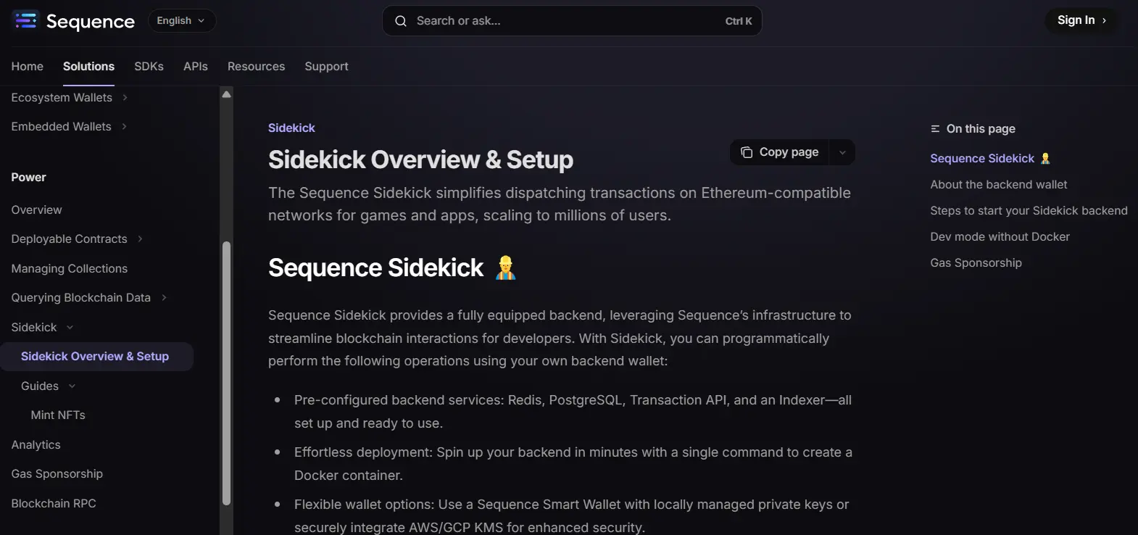The image size is (1138, 535).
Task: Expand Ecosystem Wallets section
Action: tap(125, 97)
